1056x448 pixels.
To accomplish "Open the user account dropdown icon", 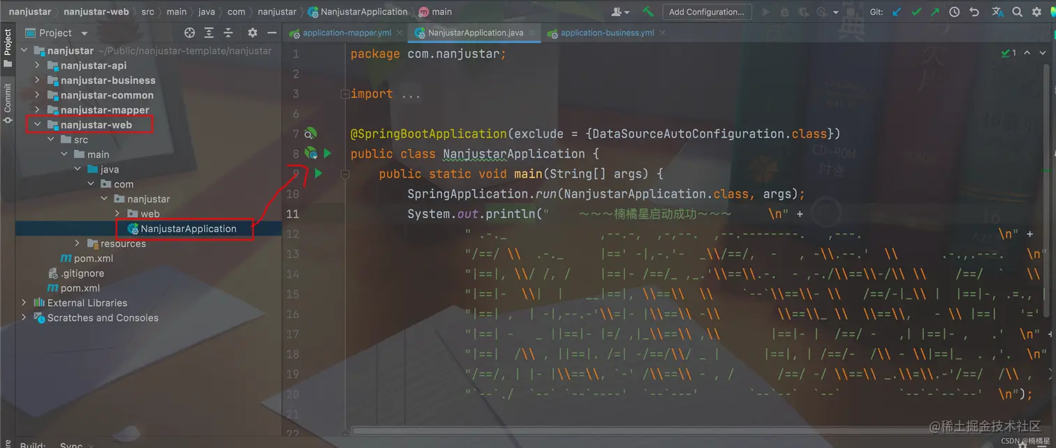I will (619, 12).
